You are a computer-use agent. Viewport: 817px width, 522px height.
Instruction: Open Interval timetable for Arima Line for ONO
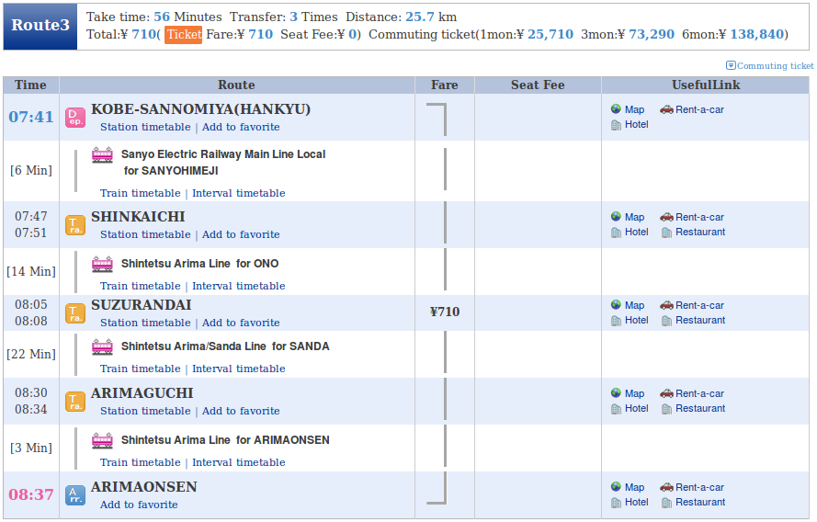point(239,286)
